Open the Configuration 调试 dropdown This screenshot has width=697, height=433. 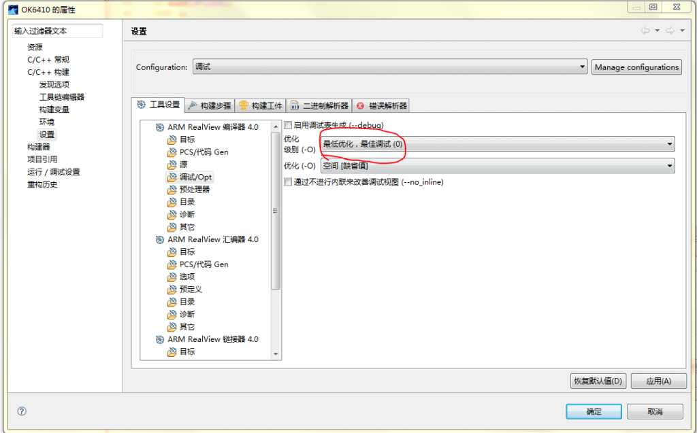pos(390,67)
